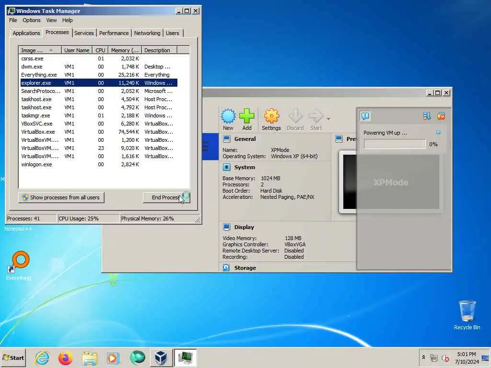The height and width of the screenshot is (368, 491).
Task: Switch to the Applications tab
Action: pos(26,33)
